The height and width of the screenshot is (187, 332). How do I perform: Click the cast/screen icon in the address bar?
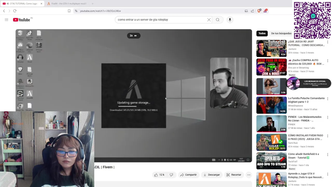246,11
